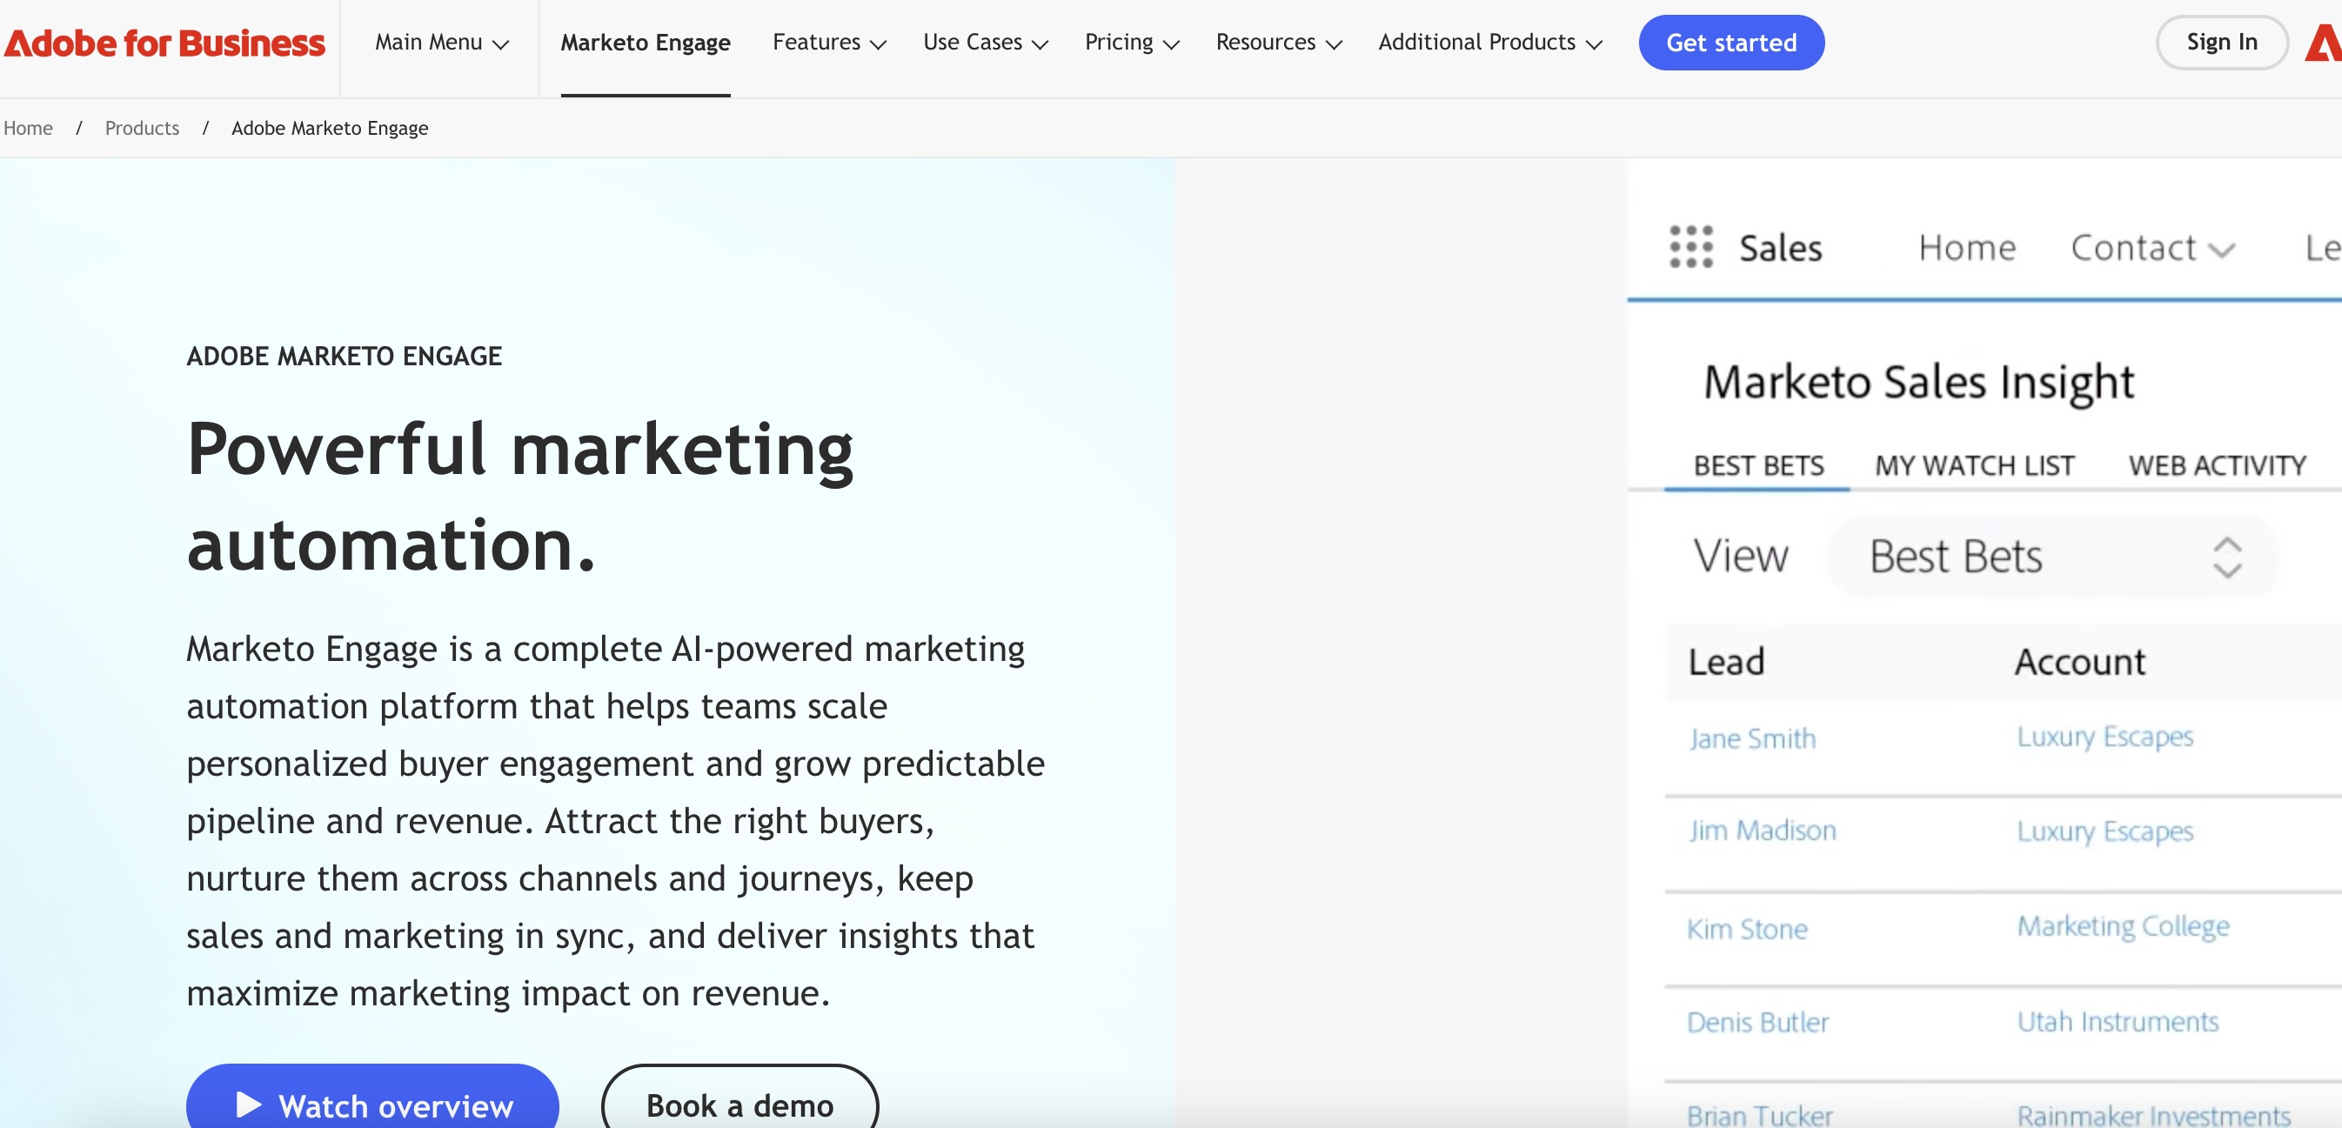Open lead Kim Stone
Screen dimensions: 2342x1128
1747,929
